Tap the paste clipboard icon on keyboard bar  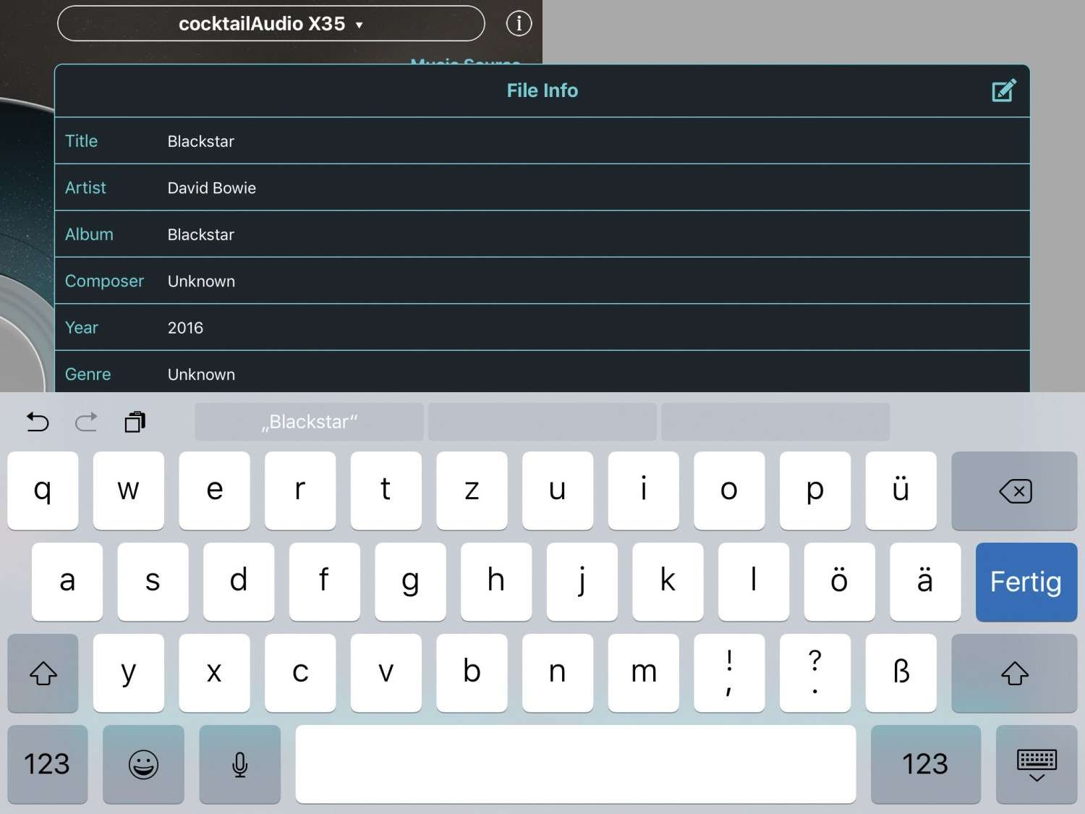135,422
